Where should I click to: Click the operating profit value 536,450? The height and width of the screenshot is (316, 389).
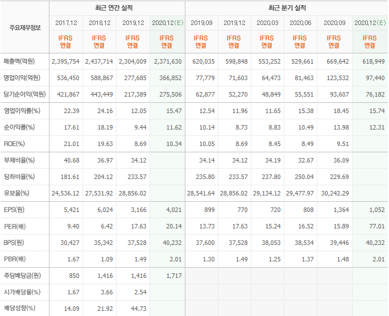click(68, 78)
